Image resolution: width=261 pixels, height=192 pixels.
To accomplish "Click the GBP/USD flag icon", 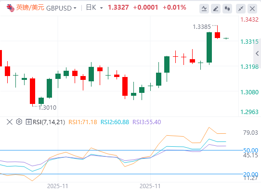I will (x=11, y=8).
